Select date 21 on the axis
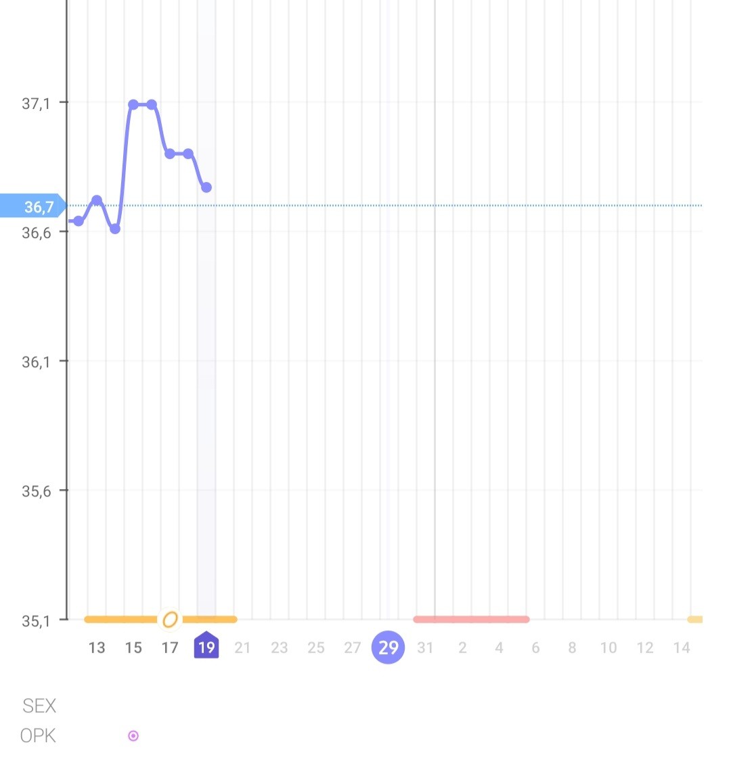Screen dimensions: 731x757 tap(242, 647)
